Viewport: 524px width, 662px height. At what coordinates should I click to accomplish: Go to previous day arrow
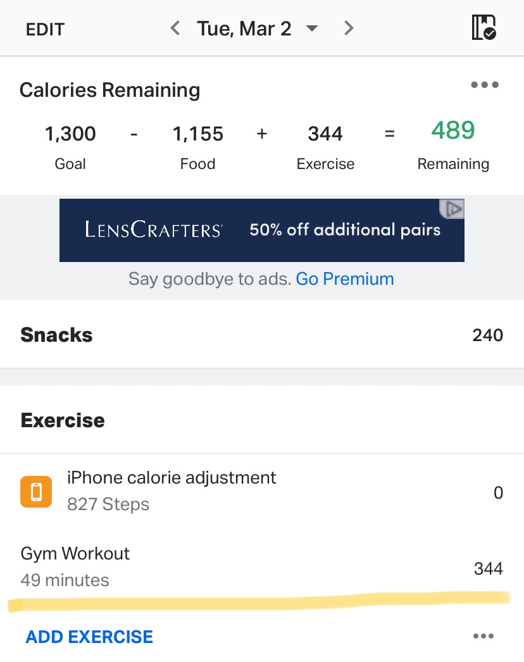175,28
